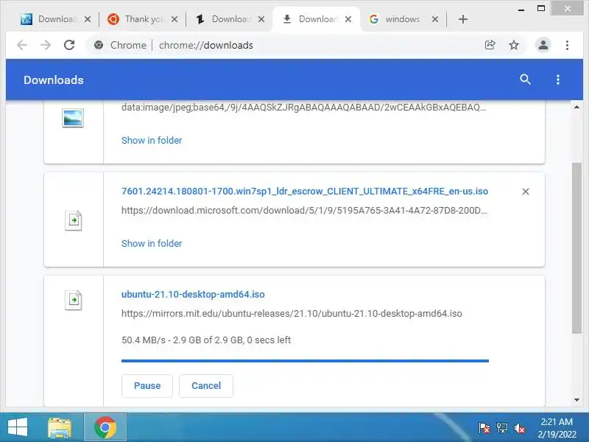589x442 pixels.
Task: Open the ubuntu-21.10-desktop-amd64.iso link
Action: 193,294
